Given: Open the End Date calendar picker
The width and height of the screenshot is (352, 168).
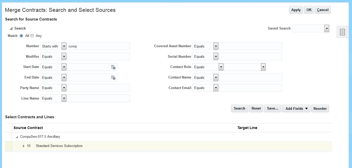Looking at the screenshot, I should pos(113,77).
